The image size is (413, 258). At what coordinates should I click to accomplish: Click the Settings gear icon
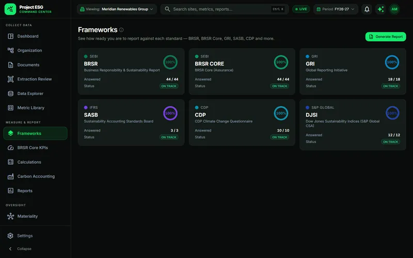coord(10,236)
